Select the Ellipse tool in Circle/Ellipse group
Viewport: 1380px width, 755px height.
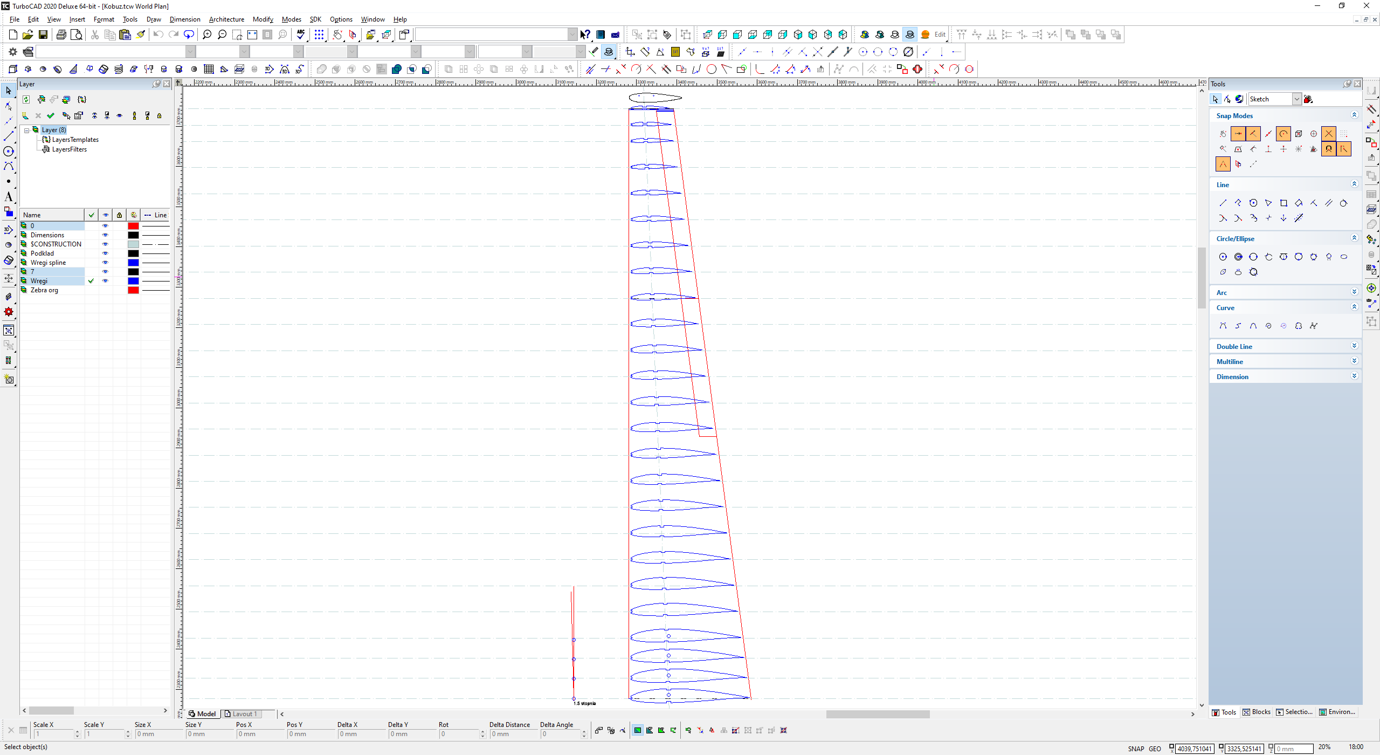1344,257
